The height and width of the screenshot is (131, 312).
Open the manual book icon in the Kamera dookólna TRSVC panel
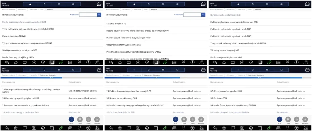click(x=98, y=63)
